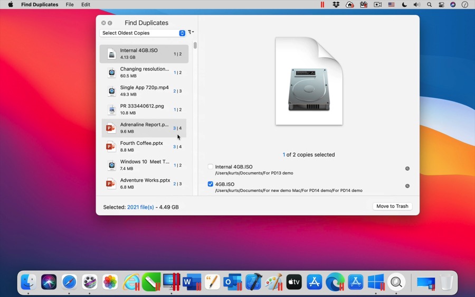Open Apple TV from the Dock
This screenshot has height=297, width=475.
[x=294, y=282]
